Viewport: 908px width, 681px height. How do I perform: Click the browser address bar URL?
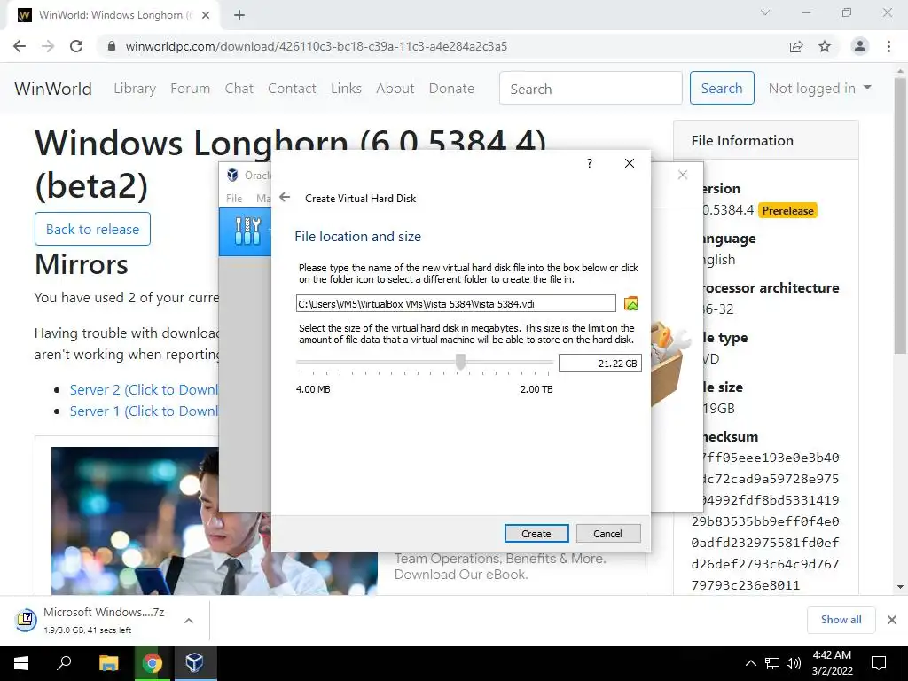pos(317,46)
